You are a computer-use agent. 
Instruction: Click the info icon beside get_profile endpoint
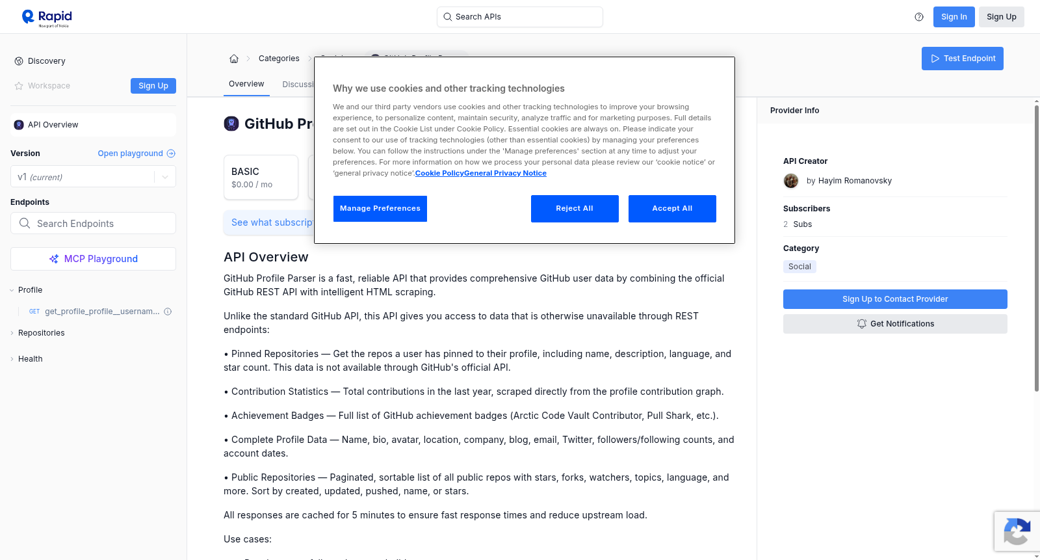coord(168,312)
